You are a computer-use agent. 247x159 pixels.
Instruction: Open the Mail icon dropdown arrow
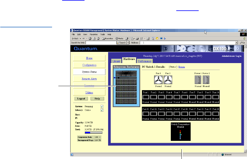(134, 39)
